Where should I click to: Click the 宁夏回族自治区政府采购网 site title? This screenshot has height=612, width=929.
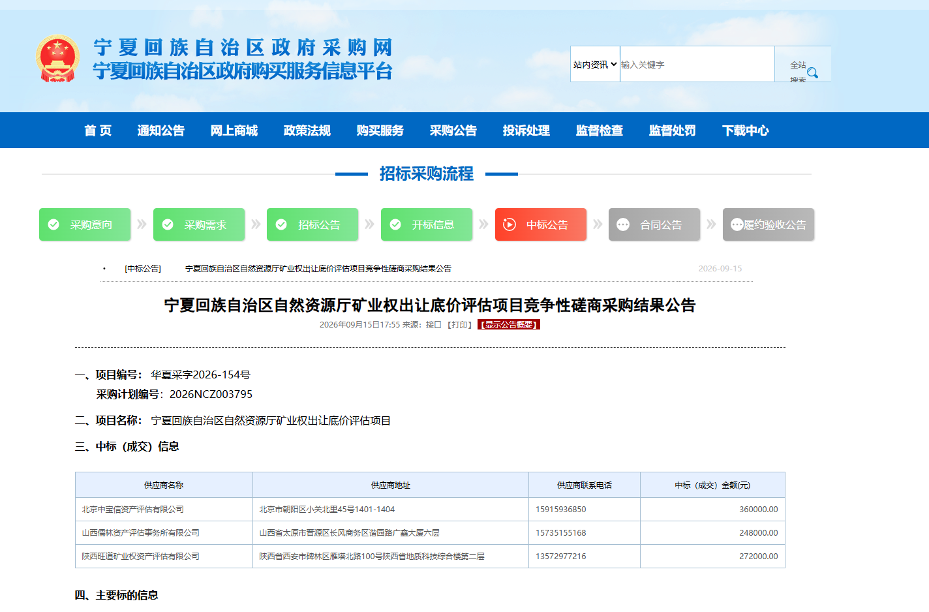point(243,48)
